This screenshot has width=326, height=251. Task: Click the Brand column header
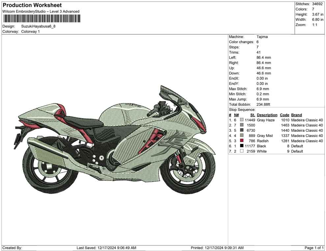[x=296, y=115]
